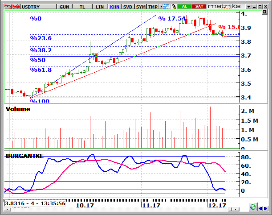272x215 pixels.
Task: Click the blue refresh arrows toolbar icon
Action: click(x=166, y=7)
